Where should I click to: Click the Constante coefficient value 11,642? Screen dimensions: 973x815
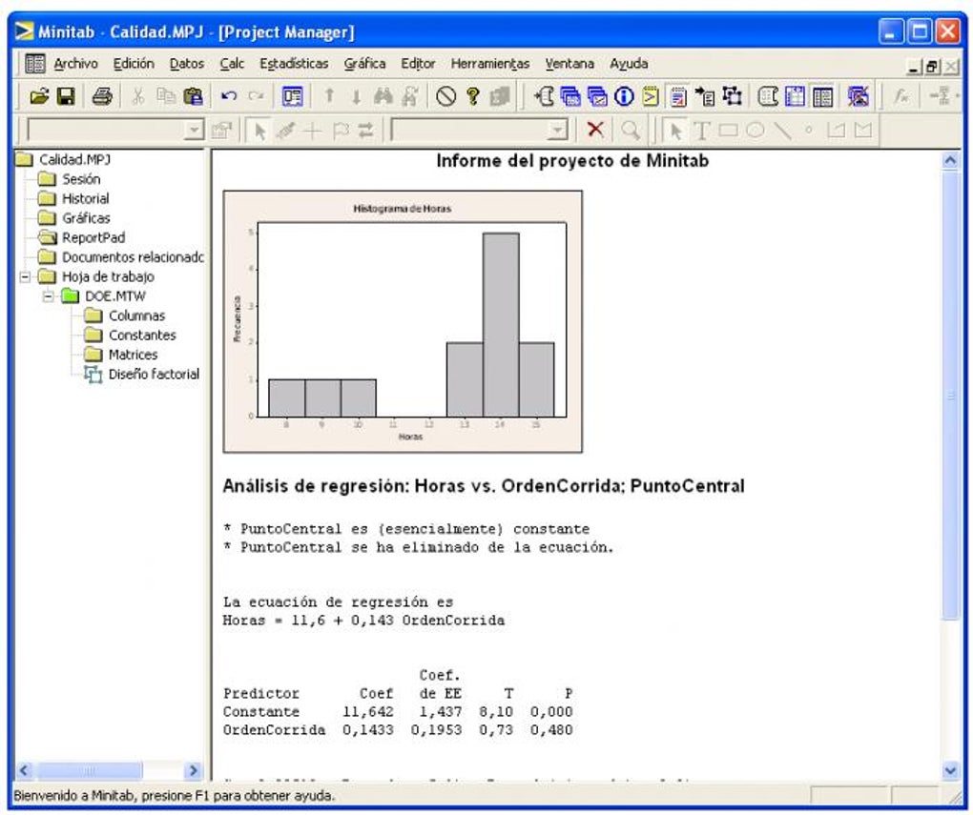368,711
